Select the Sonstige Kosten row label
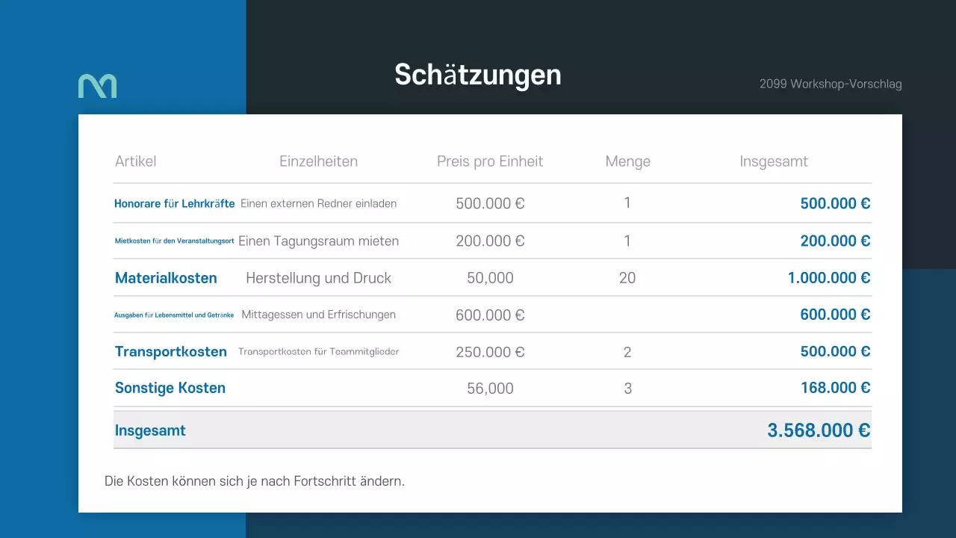 click(x=170, y=388)
